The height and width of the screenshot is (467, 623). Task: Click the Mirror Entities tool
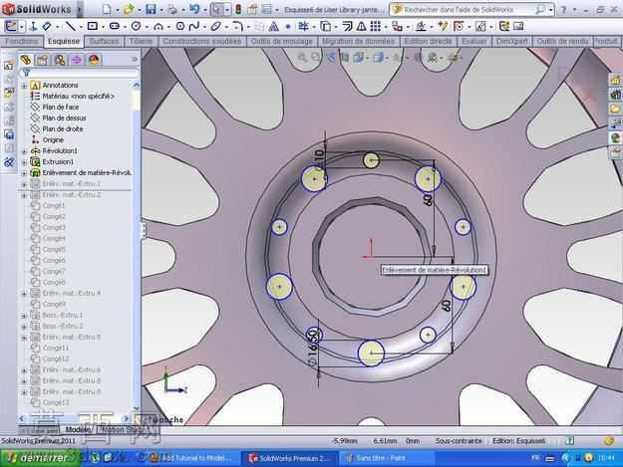tap(361, 27)
